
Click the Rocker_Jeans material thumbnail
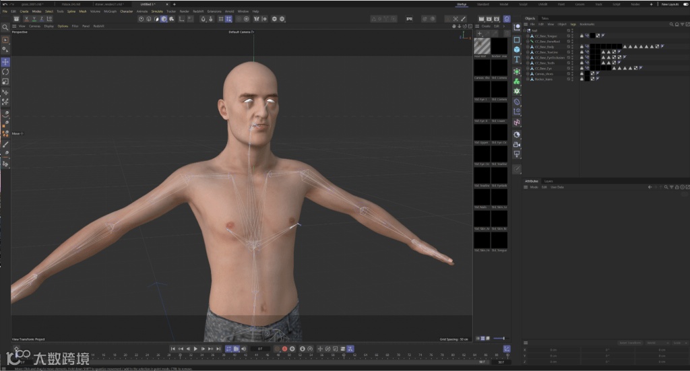(499, 46)
